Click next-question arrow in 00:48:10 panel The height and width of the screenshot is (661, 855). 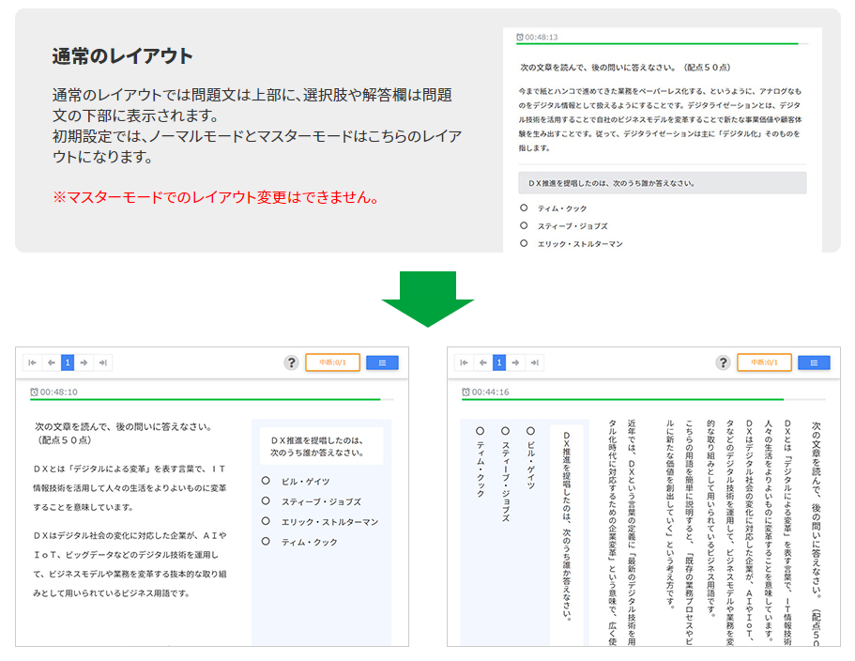coord(84,362)
